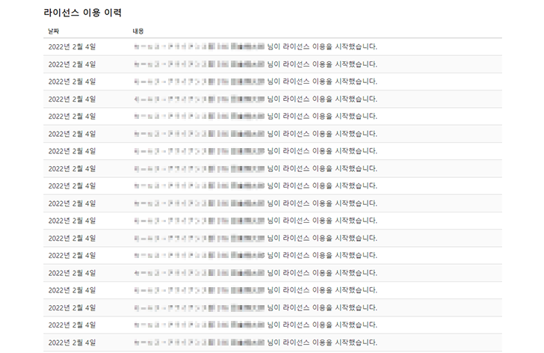The image size is (544, 353).
Task: Select the twelfth row's 2022년 2월 4일 date
Action: (x=72, y=238)
